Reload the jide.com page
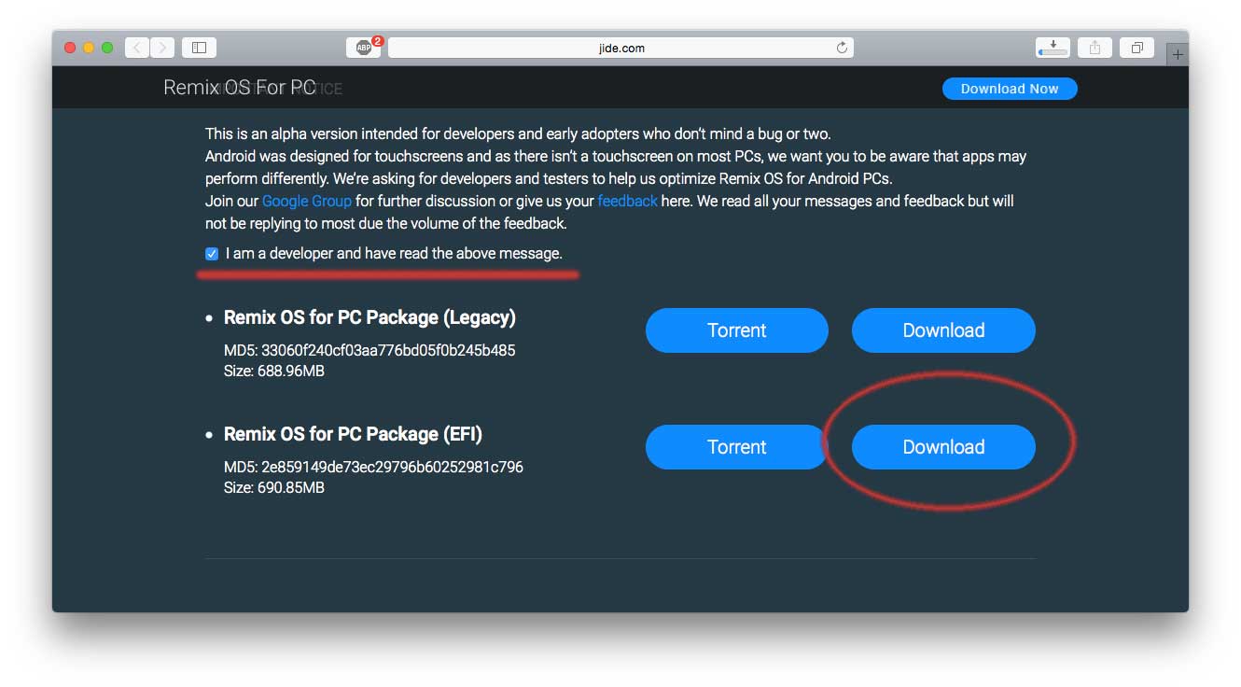The width and height of the screenshot is (1241, 687). (x=841, y=48)
